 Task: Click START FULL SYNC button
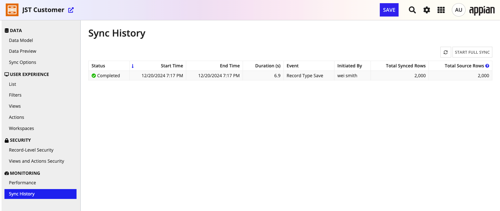pyautogui.click(x=472, y=52)
